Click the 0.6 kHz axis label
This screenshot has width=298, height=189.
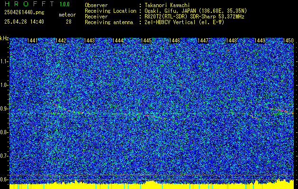click(4, 180)
